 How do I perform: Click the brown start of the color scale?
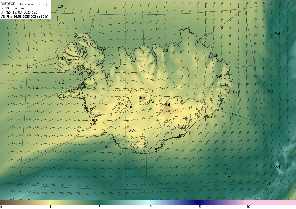(x=8, y=203)
